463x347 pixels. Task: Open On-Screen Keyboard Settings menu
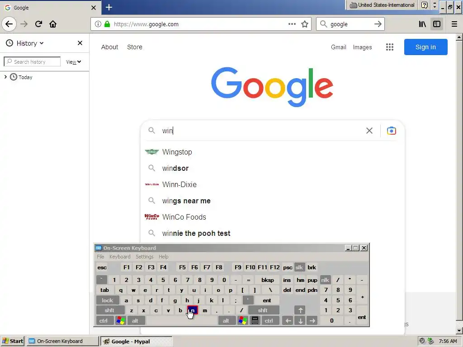tap(144, 257)
